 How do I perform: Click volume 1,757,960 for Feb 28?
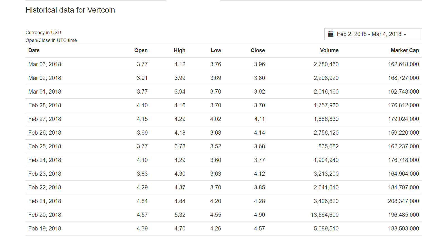(326, 105)
